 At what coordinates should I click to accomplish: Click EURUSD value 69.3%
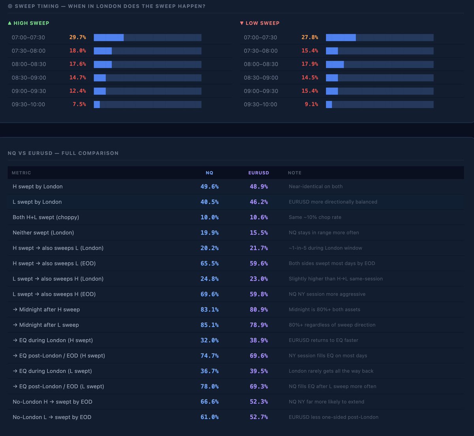259,387
